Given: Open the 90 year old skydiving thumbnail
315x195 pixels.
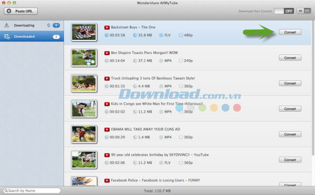Looking at the screenshot, I should pos(84,160).
